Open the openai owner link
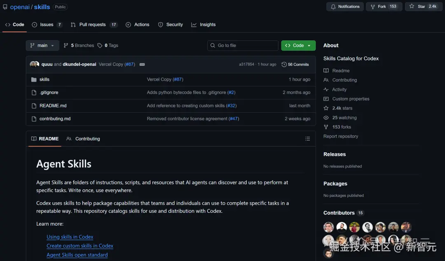445x261 pixels. coord(20,7)
